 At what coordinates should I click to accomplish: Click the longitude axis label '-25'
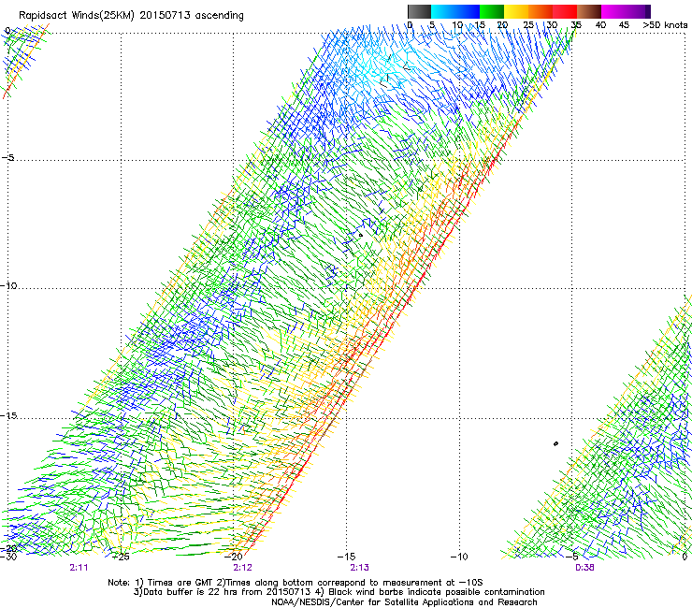121,557
